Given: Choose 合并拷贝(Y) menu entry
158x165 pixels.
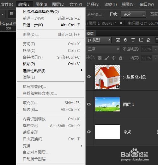Looking at the screenshot, I should pos(51,57).
